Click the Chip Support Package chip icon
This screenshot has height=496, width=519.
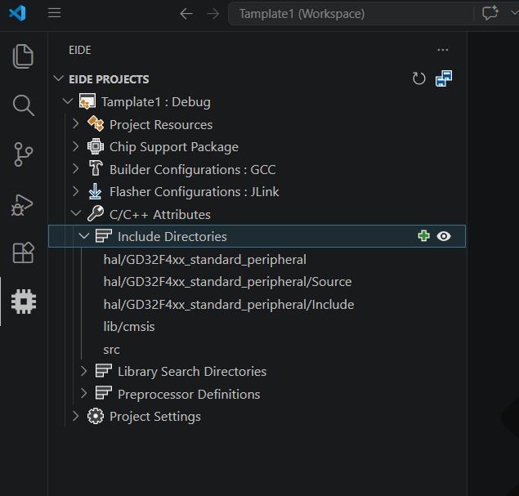click(96, 146)
